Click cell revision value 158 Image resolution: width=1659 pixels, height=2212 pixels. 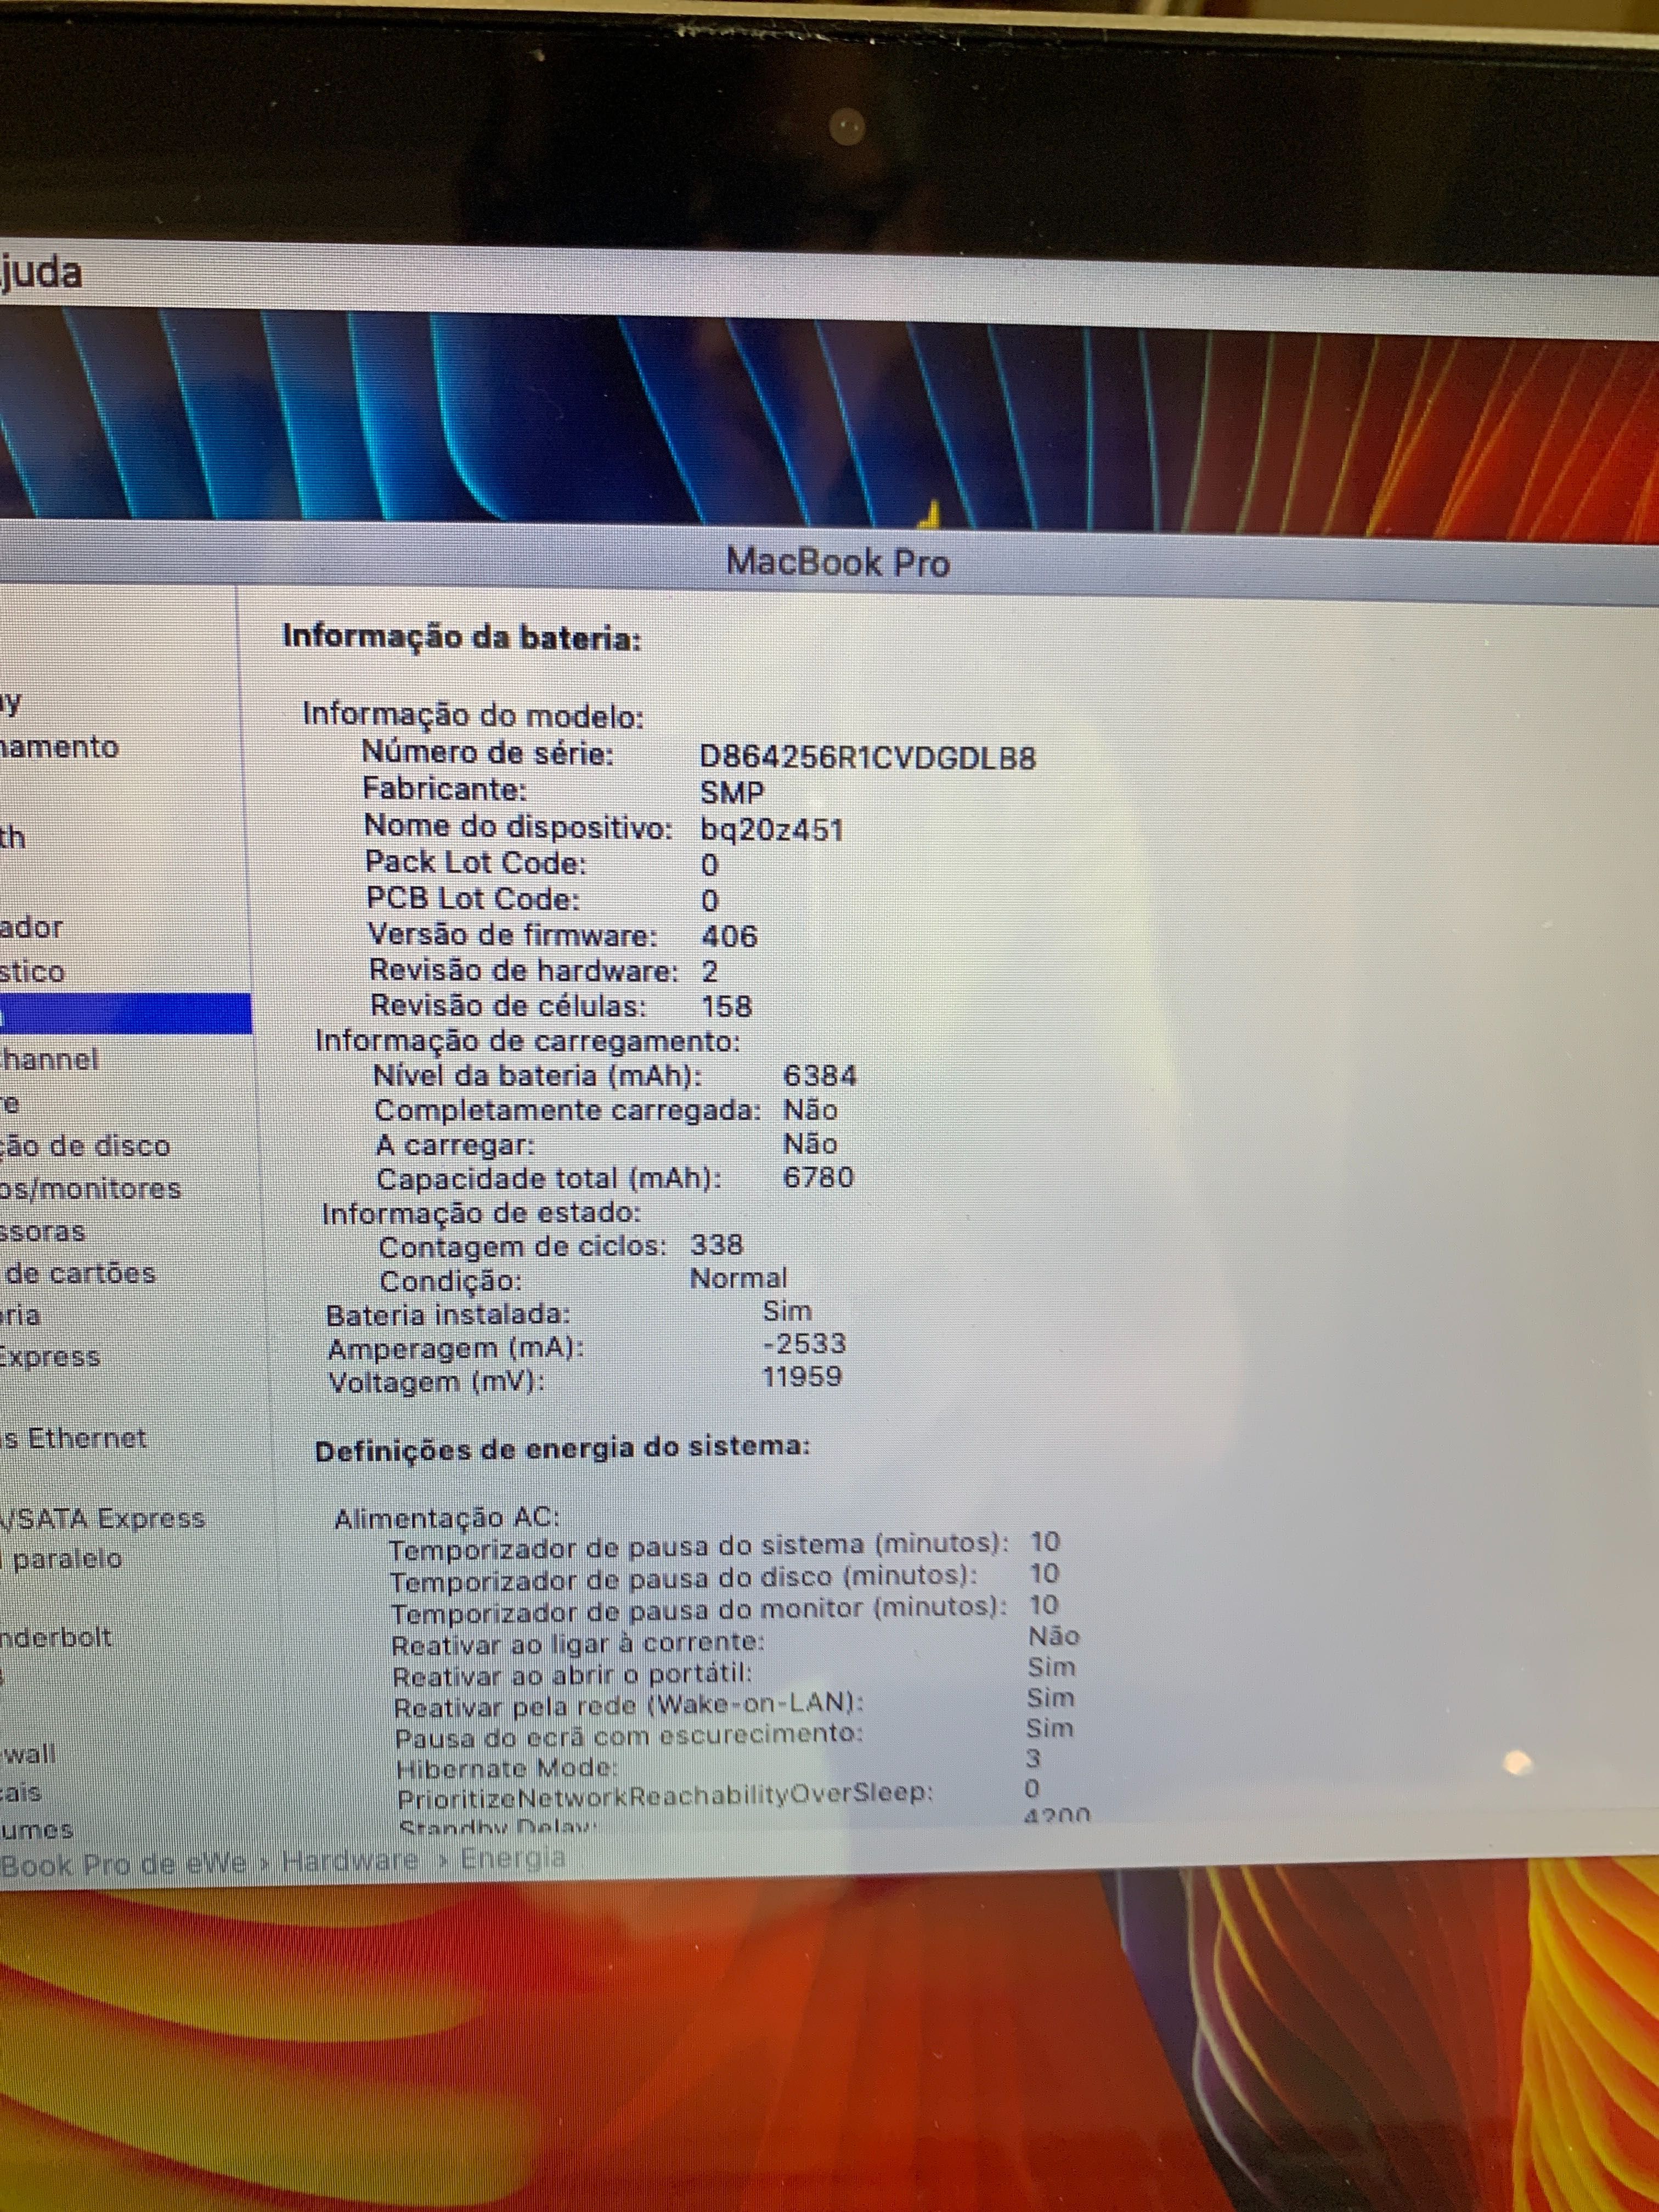[726, 1006]
